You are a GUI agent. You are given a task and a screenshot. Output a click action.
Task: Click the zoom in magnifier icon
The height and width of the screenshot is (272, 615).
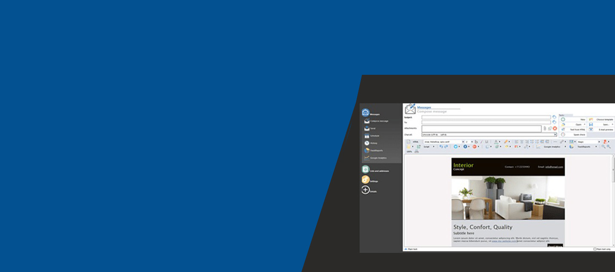pos(609,147)
